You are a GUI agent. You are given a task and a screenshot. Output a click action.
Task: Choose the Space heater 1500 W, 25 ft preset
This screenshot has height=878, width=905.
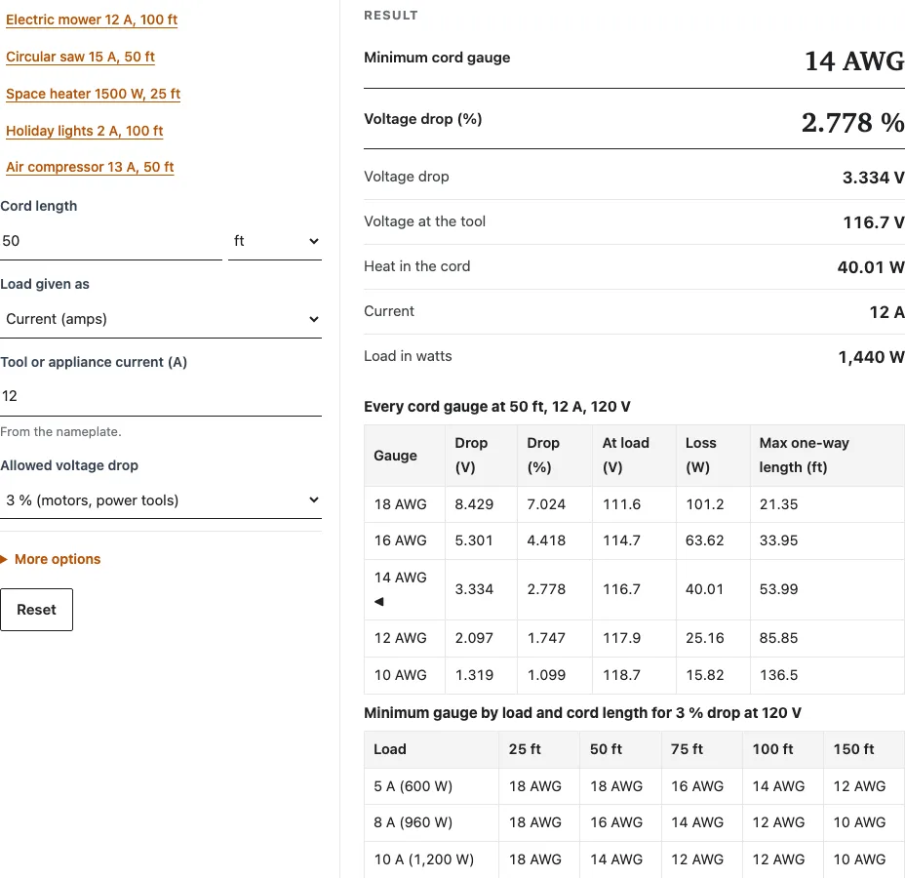93,94
